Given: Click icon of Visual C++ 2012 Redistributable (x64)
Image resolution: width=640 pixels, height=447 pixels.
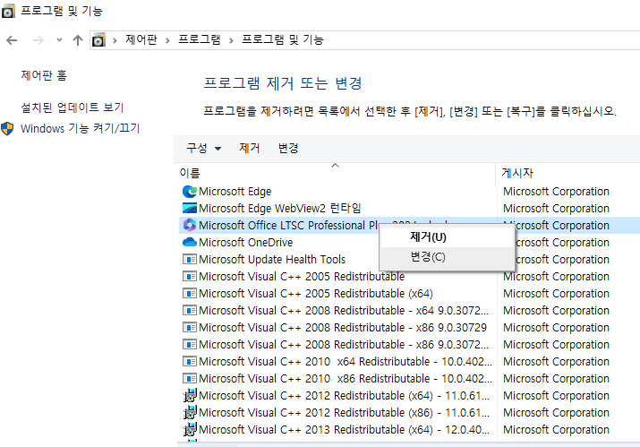Looking at the screenshot, I should (190, 395).
